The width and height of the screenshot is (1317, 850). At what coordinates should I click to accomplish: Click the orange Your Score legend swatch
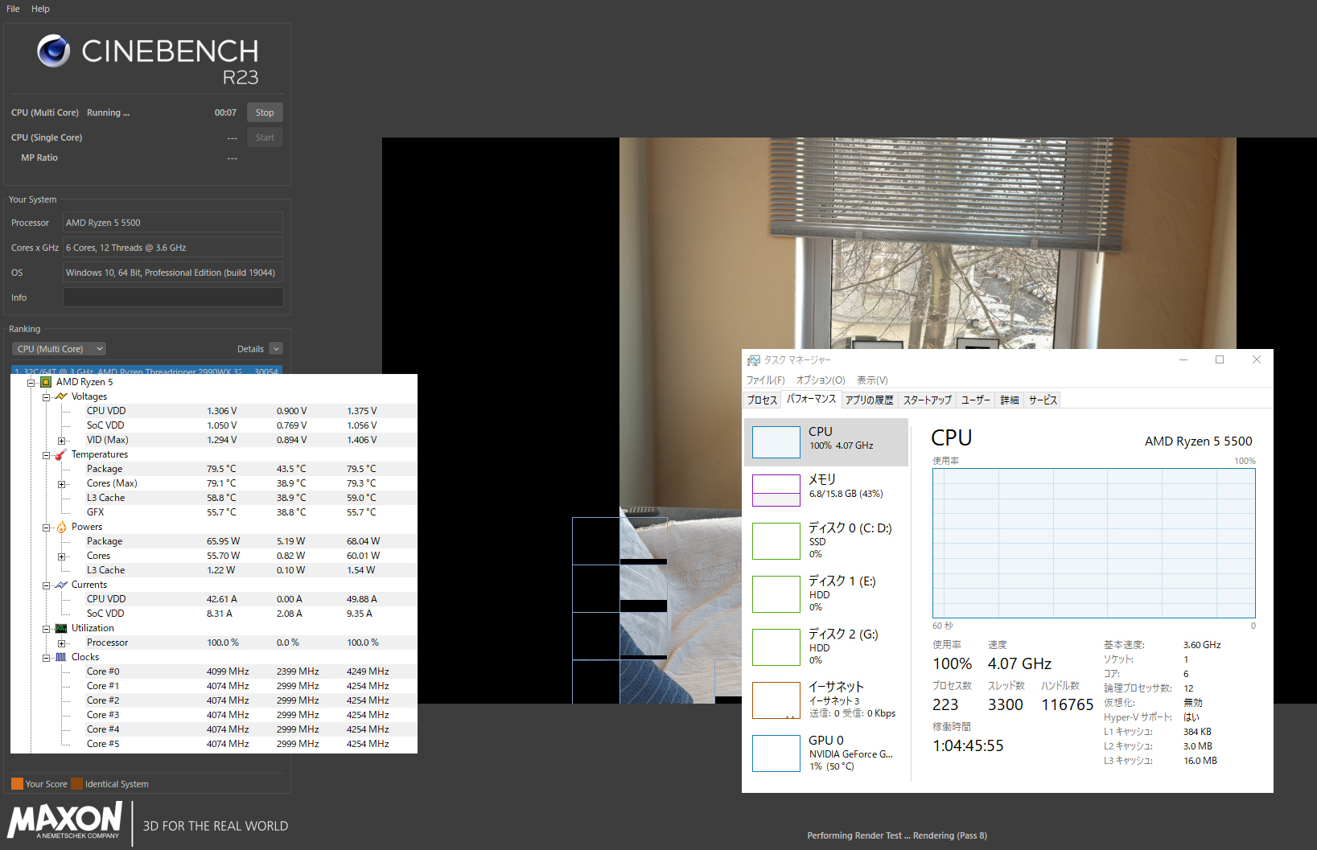click(x=17, y=784)
